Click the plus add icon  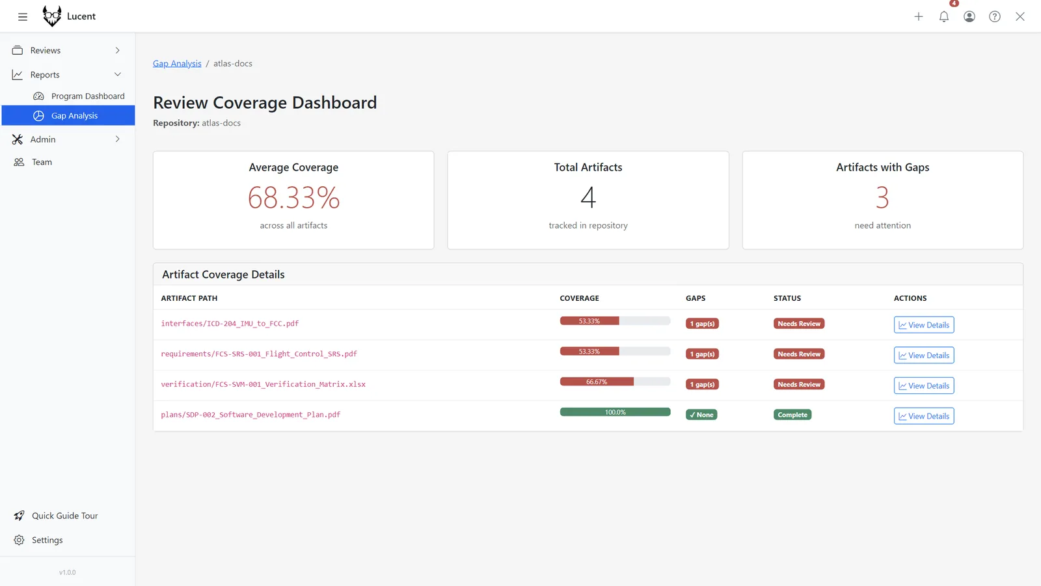[919, 17]
